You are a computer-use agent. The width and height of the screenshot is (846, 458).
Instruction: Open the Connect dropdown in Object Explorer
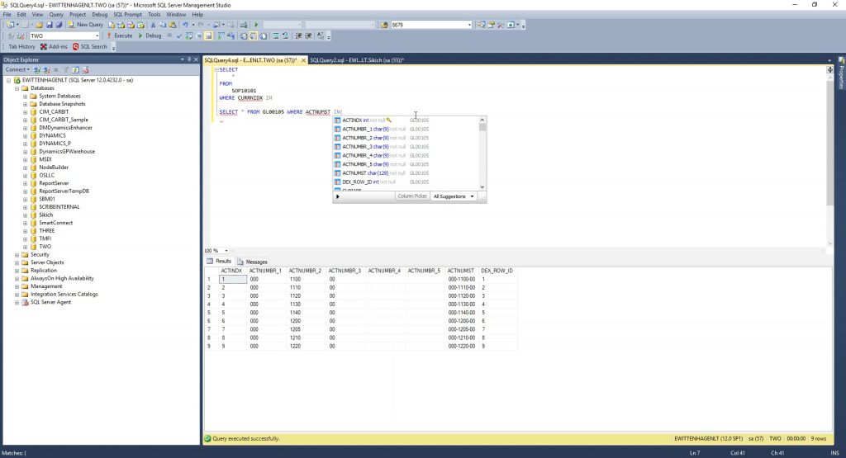[x=18, y=69]
